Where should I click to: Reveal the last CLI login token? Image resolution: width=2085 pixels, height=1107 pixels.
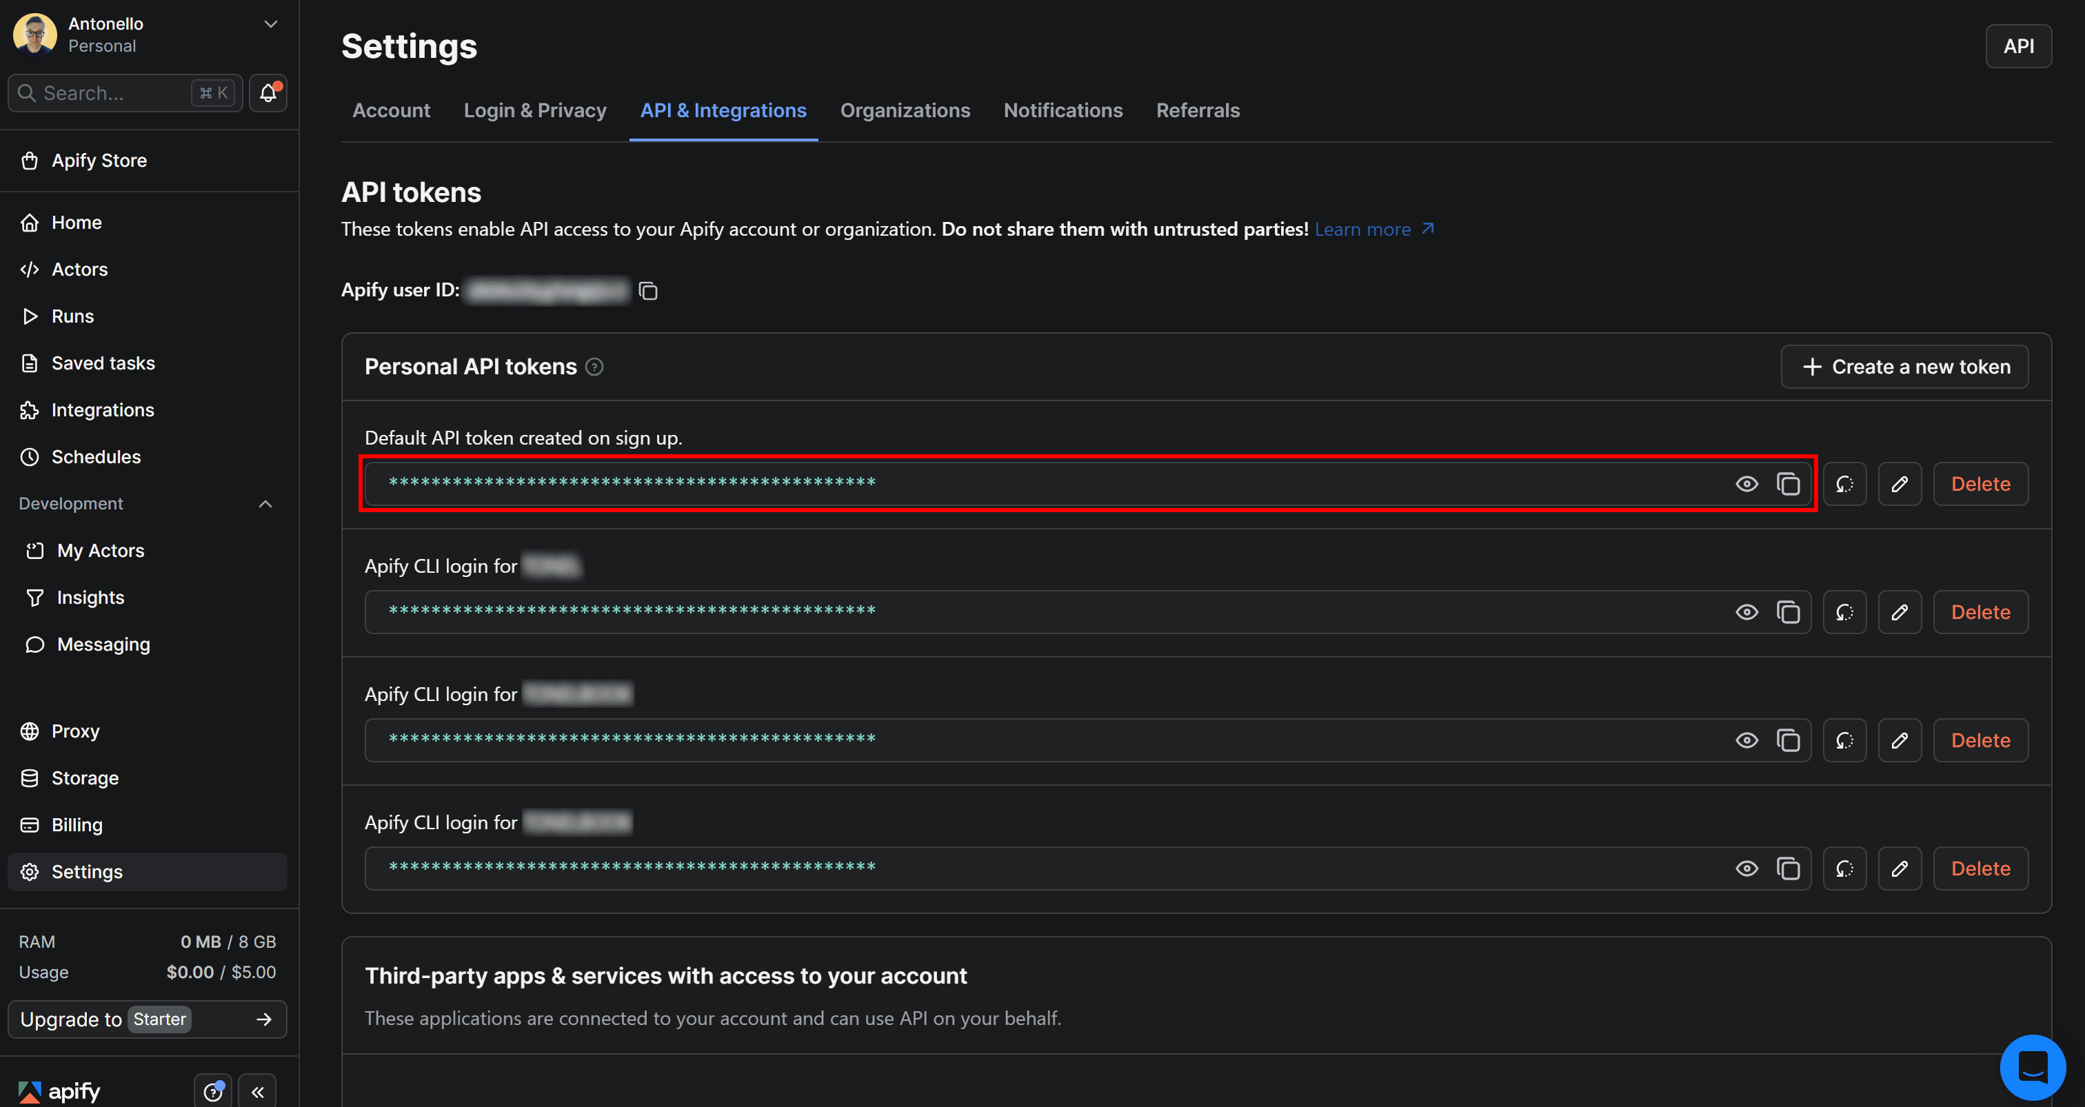pos(1746,868)
